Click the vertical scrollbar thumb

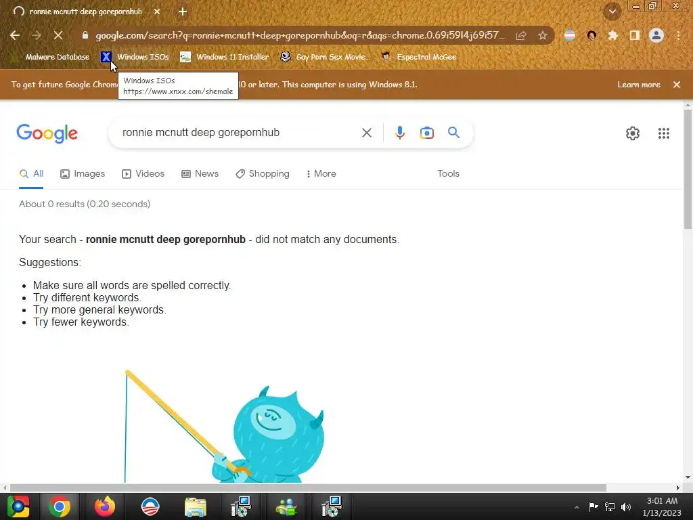pos(688,169)
